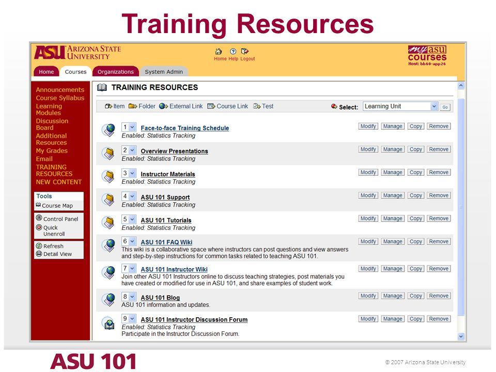Click the globe icon for ASU 101 FAQ Wiki
The height and width of the screenshot is (372, 496).
(109, 245)
